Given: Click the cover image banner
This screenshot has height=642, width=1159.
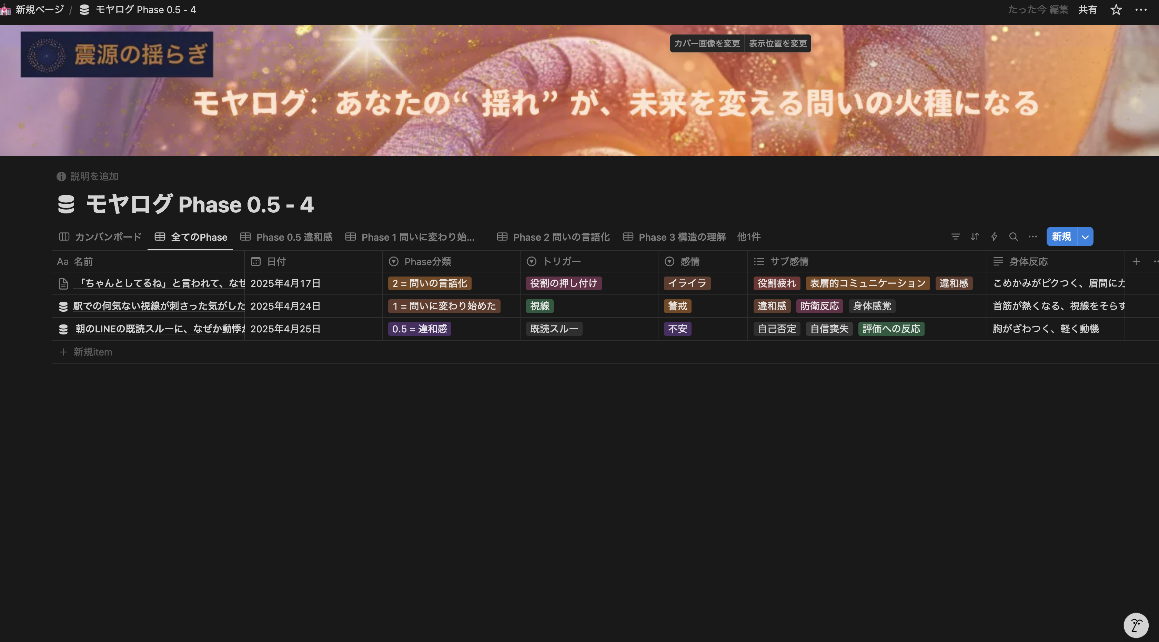Looking at the screenshot, I should point(579,90).
